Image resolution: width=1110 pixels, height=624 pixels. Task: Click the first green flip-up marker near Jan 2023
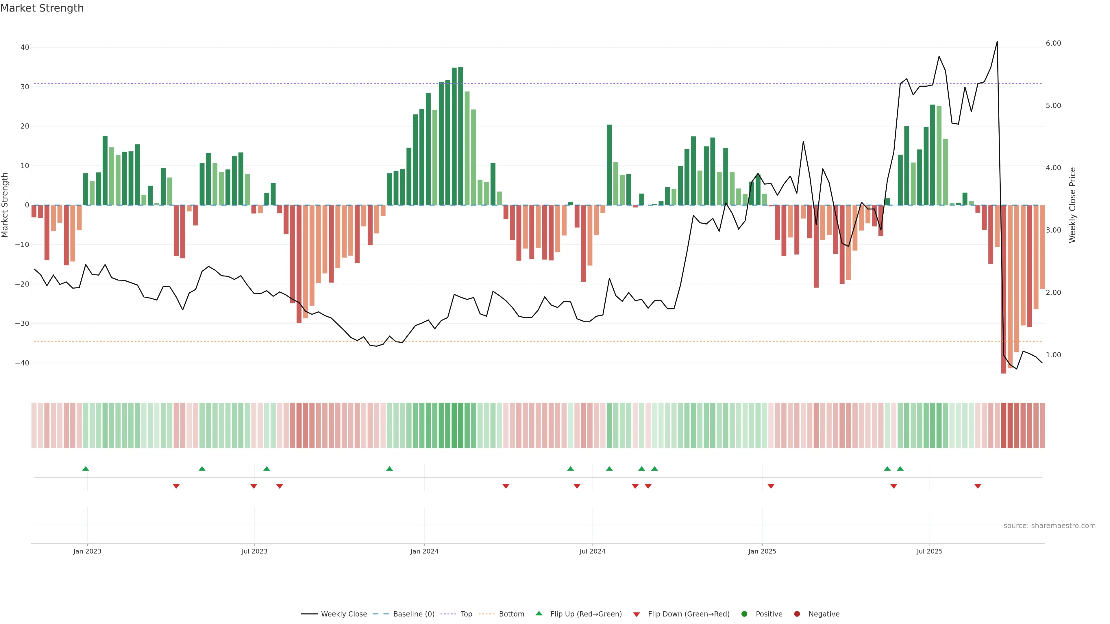point(86,469)
